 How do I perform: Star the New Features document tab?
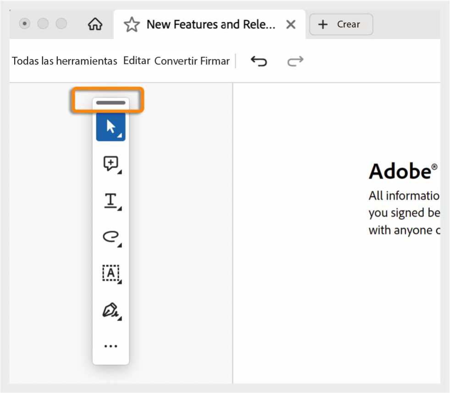(x=132, y=25)
